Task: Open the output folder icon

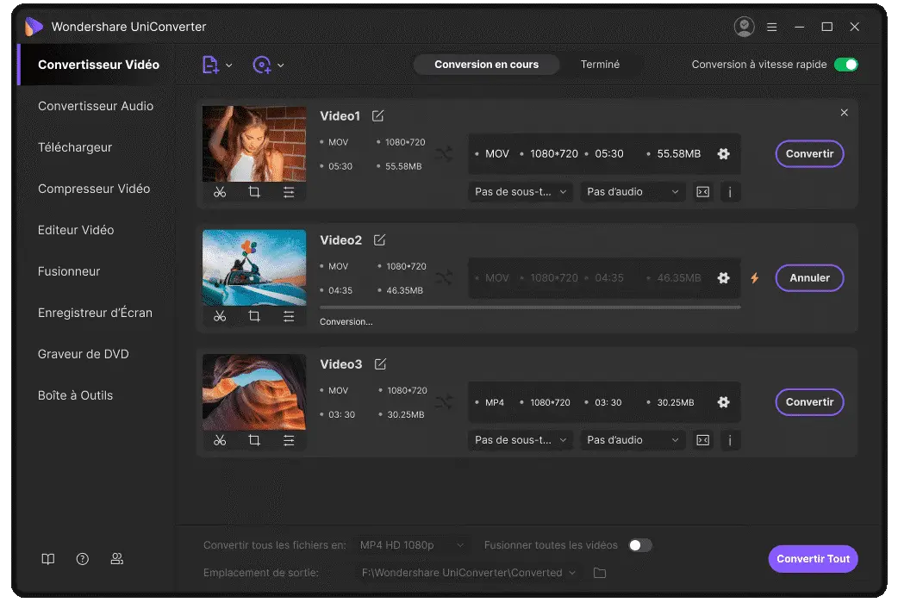Action: (x=600, y=573)
